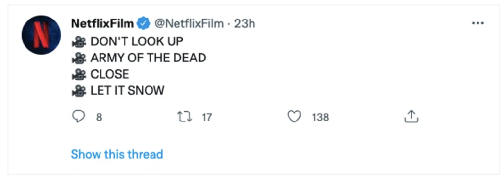This screenshot has width=502, height=181.
Task: Retweet using the arrows icon
Action: click(185, 117)
